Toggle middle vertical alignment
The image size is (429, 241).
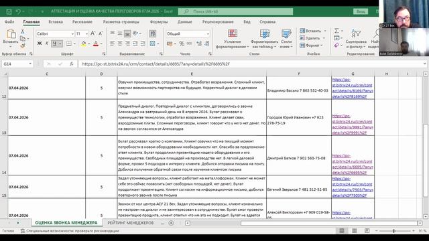pyautogui.click(x=120, y=33)
